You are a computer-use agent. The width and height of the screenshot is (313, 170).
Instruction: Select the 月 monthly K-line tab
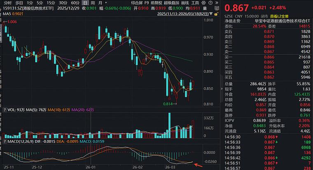click(100, 3)
